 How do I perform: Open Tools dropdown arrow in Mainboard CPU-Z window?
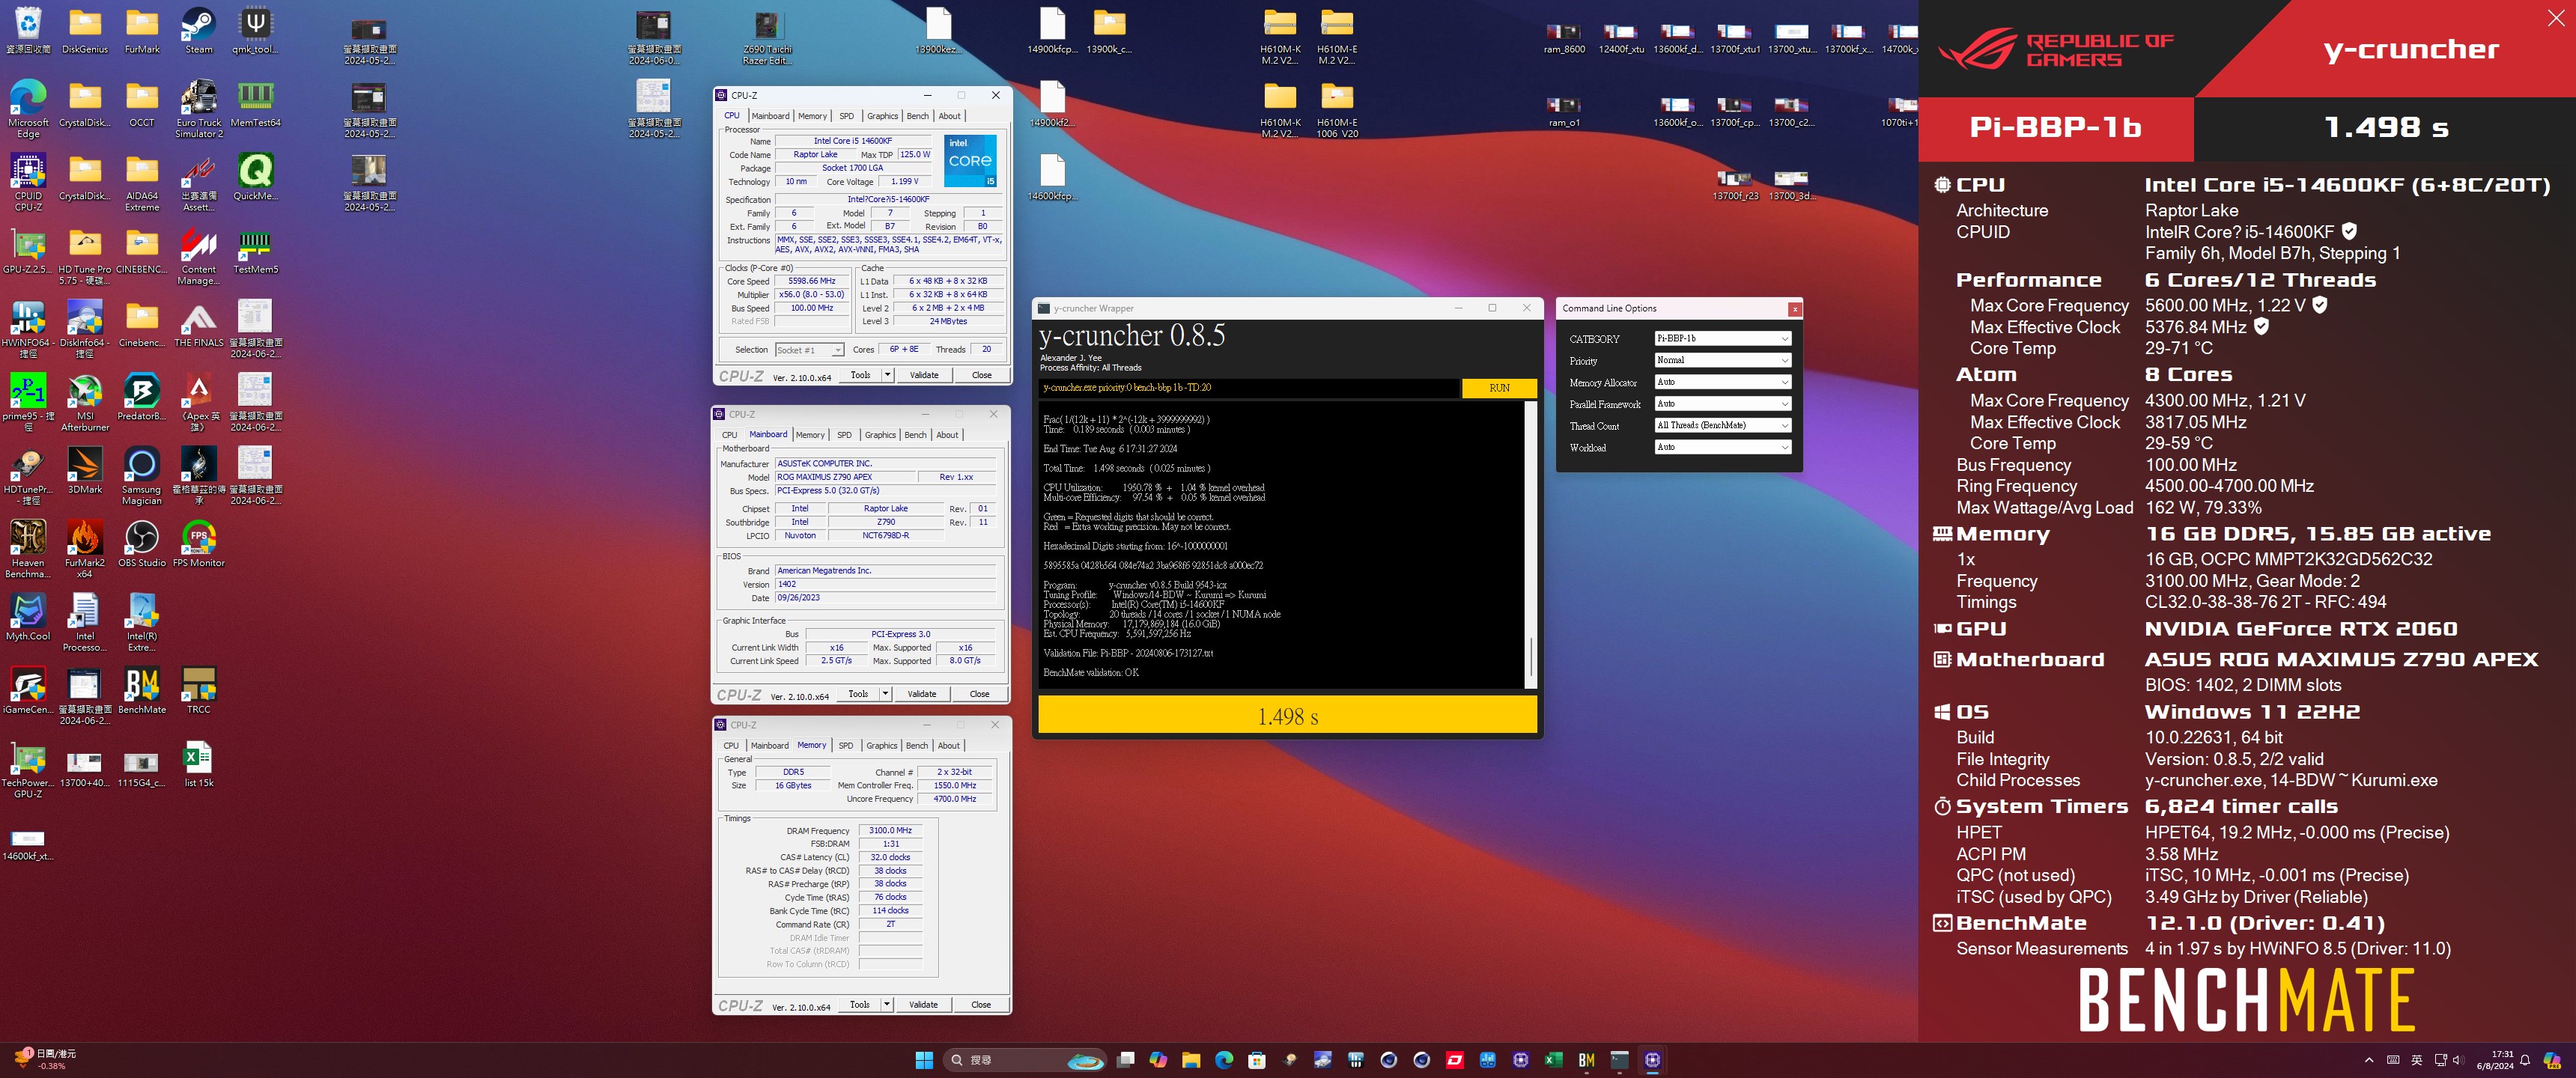pyautogui.click(x=885, y=694)
